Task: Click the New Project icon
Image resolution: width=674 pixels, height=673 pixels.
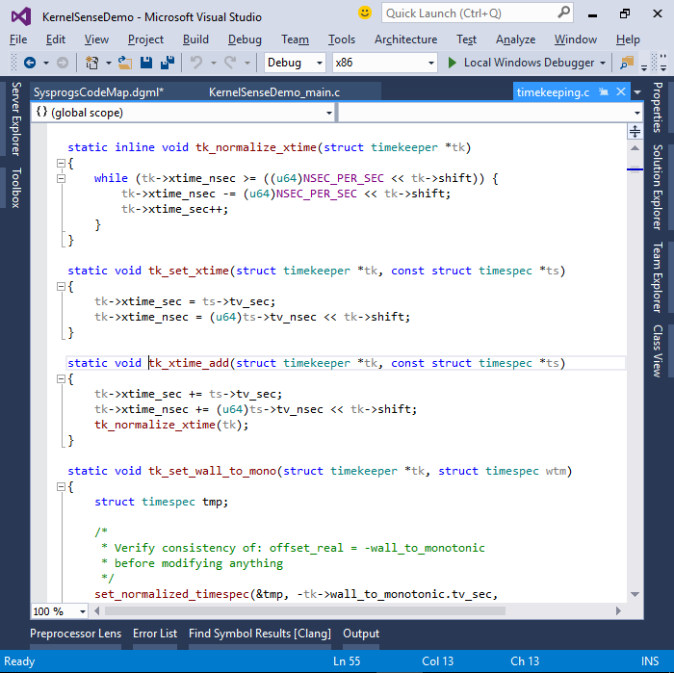Action: [91, 63]
